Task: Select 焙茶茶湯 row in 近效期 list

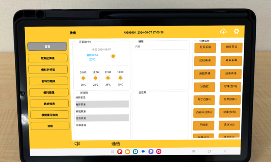Action: coord(102,118)
